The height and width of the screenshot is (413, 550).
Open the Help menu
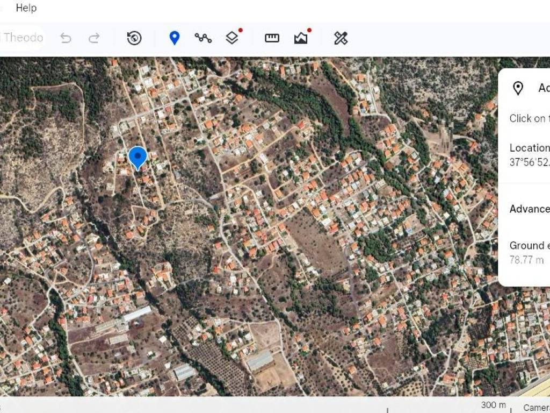coord(26,8)
